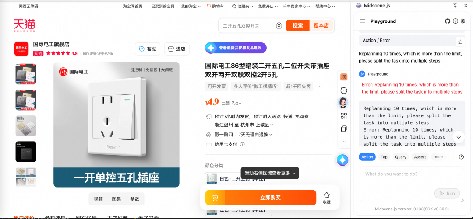
Task: Click the scroll-to-bottom arrow button
Action: 459,136
